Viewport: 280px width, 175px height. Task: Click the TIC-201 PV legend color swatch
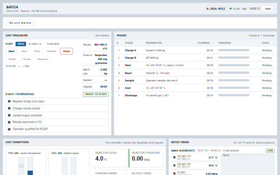point(174,157)
